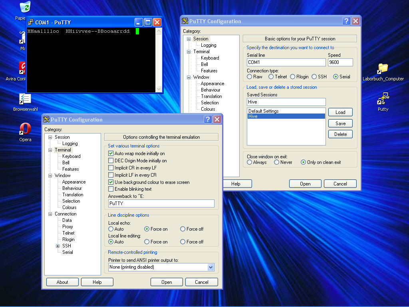Click the COM1 - PuTTY title bar icon
The width and height of the screenshot is (409, 307).
click(31, 22)
